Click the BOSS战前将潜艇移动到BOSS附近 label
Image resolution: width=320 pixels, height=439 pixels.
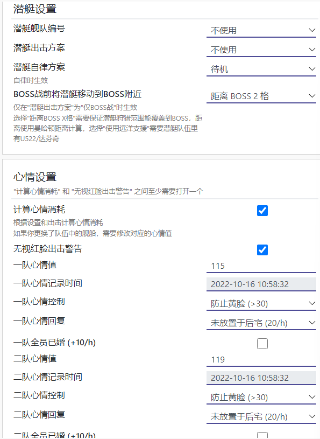[x=77, y=94]
